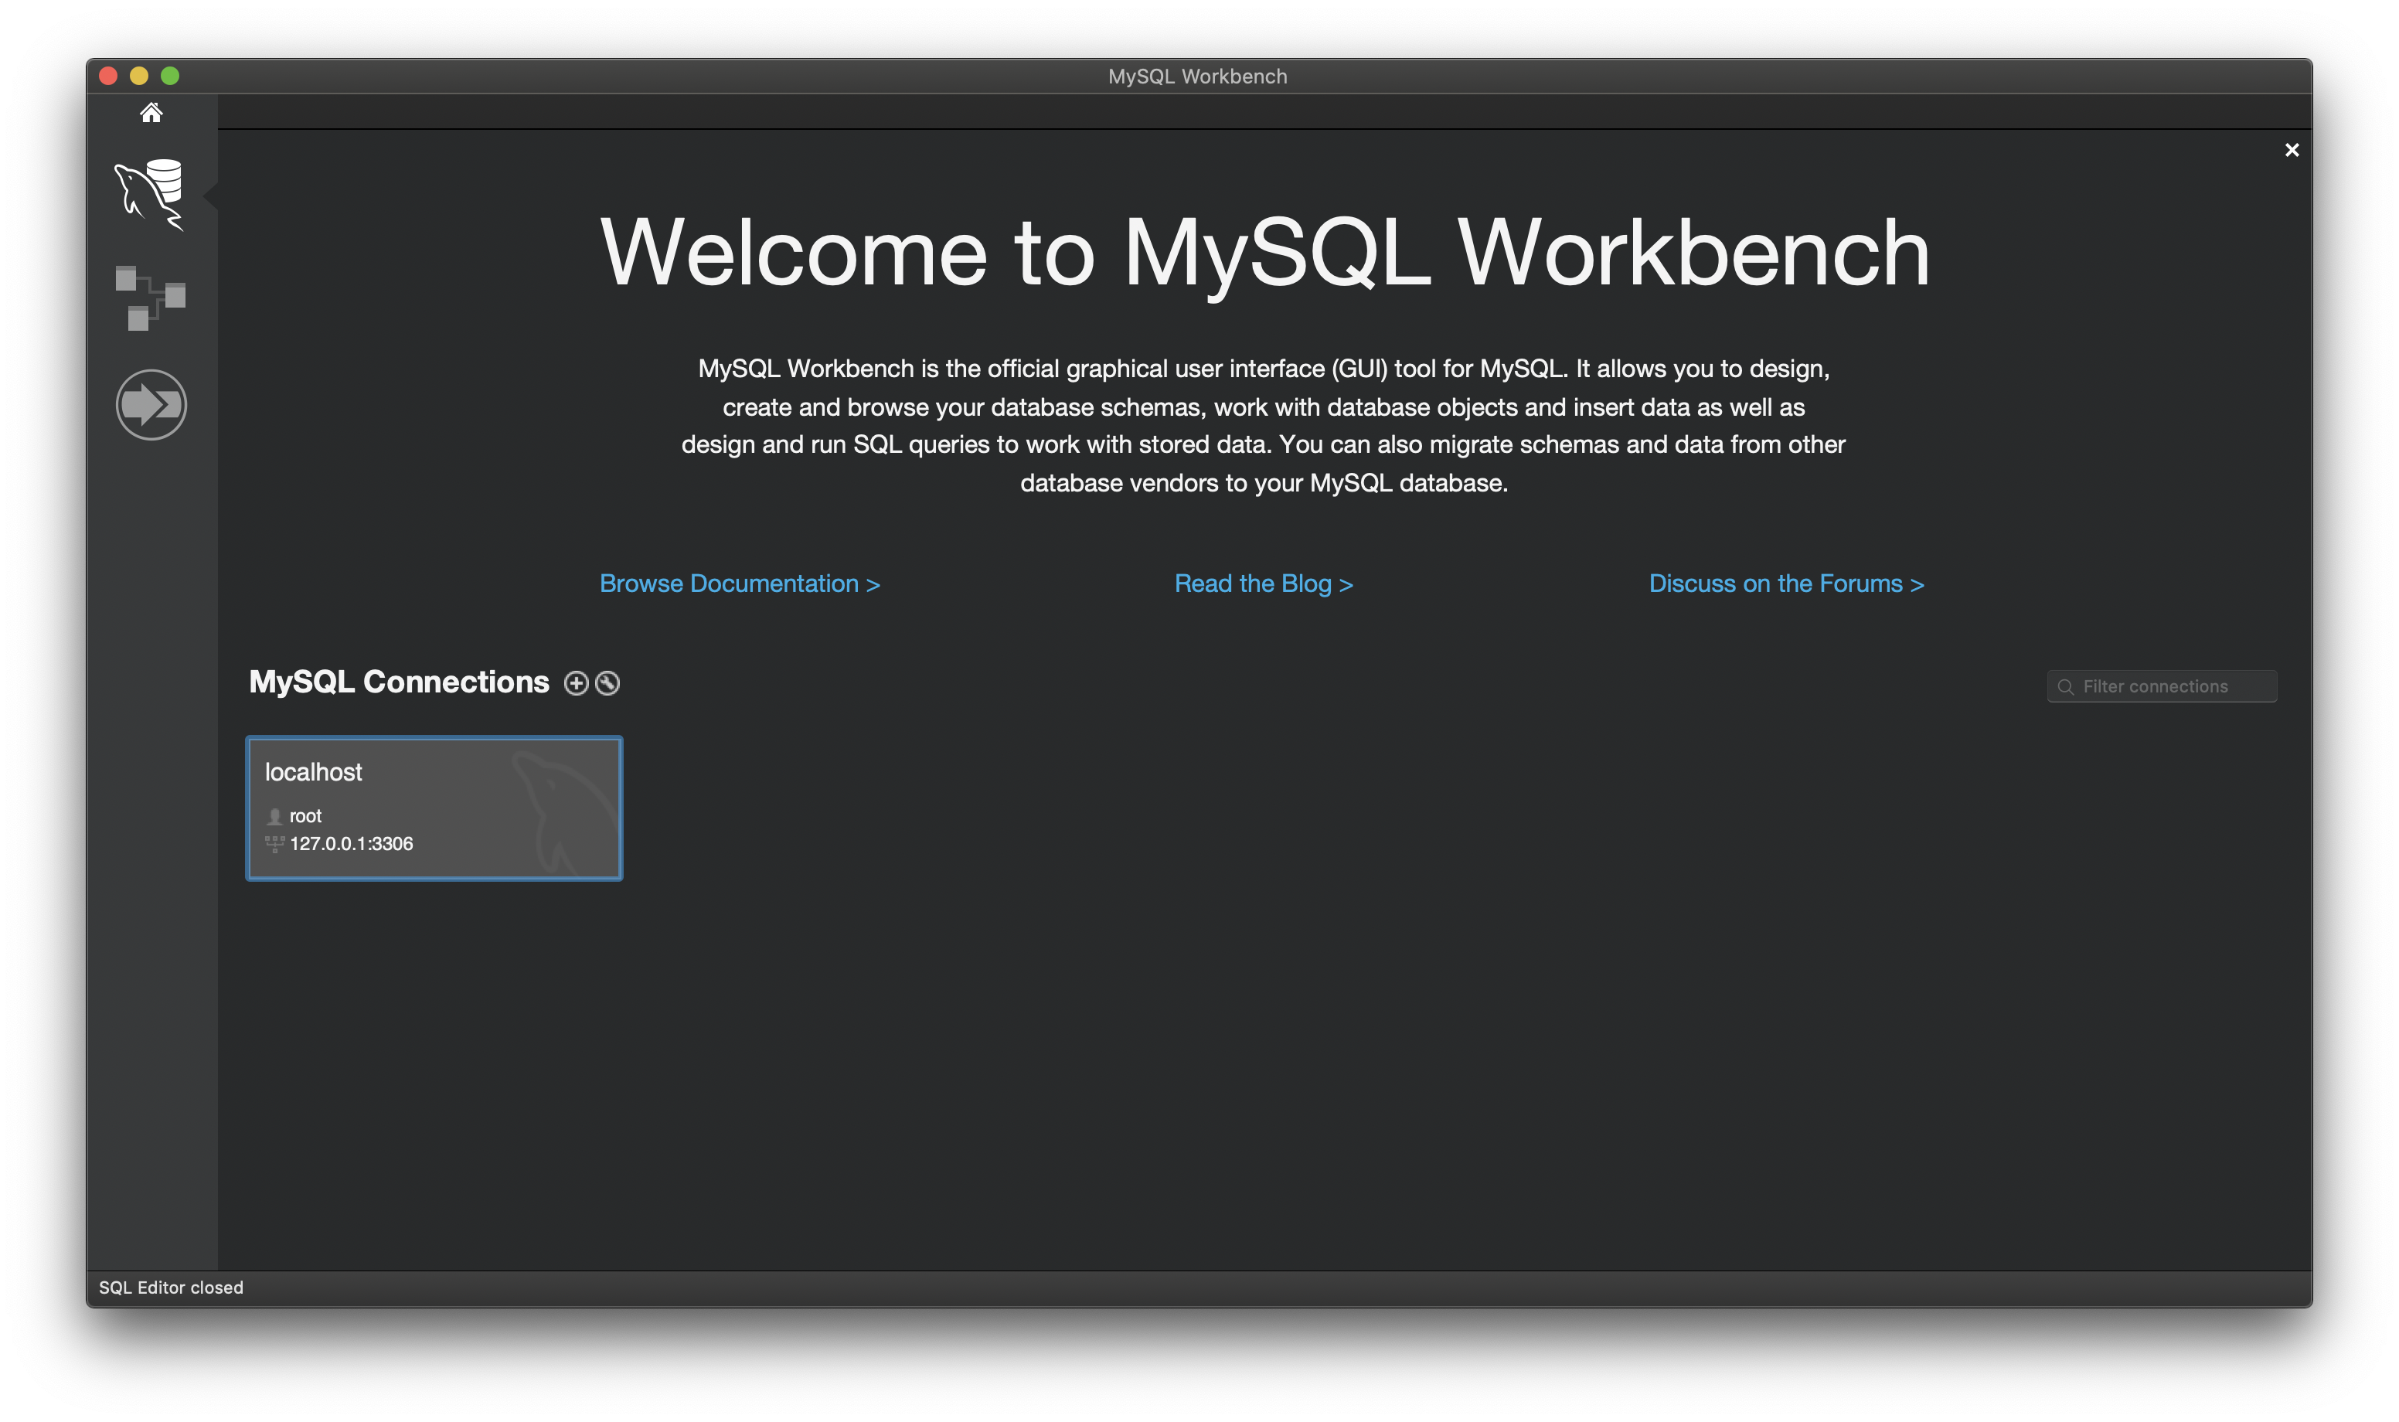Open Manage Connections wrench icon

[607, 683]
